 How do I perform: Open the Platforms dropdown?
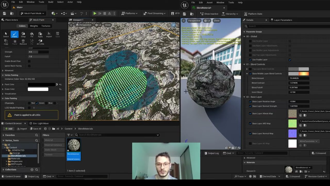129,13
